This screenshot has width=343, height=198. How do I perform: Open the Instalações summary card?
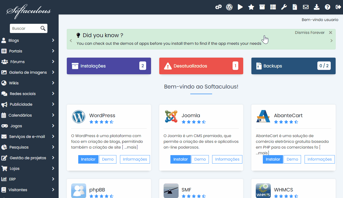109,66
